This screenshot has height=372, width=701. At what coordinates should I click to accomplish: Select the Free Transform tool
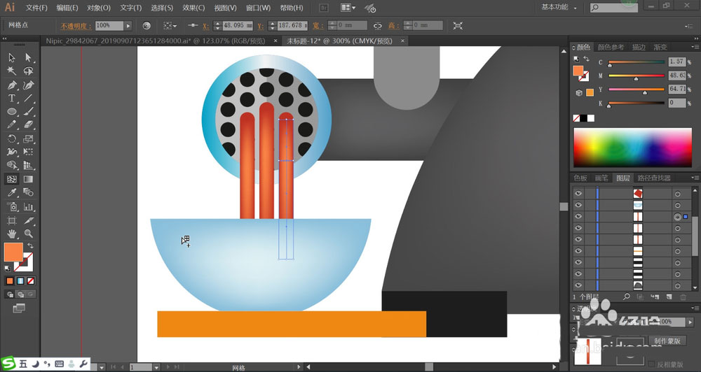pyautogui.click(x=29, y=152)
